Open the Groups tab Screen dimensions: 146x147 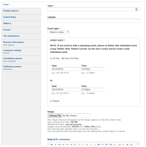tap(21, 30)
